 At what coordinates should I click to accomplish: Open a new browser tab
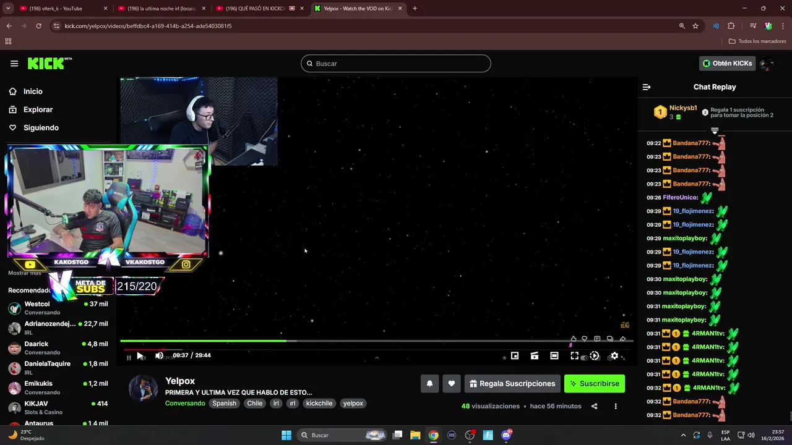[415, 9]
